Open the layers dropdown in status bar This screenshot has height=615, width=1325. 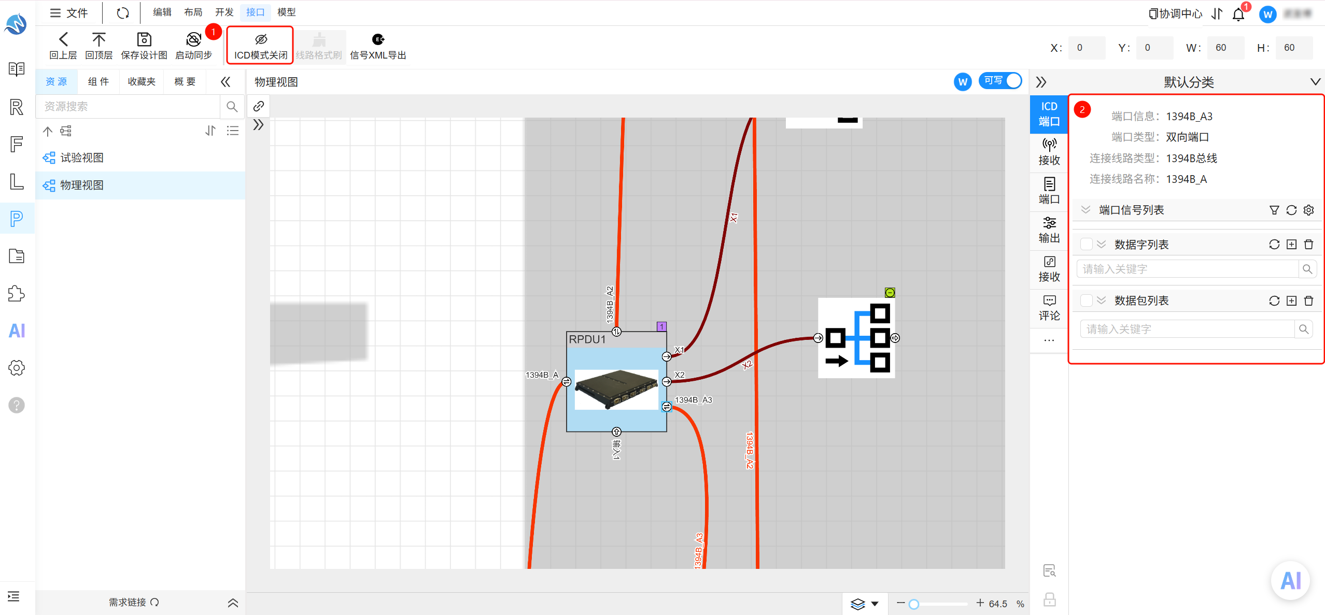(865, 604)
